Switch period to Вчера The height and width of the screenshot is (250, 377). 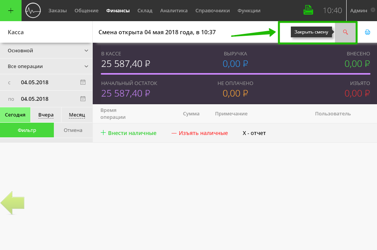coord(46,115)
